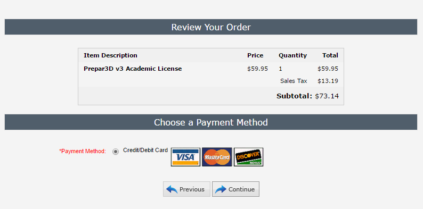Click the item price $59.95 in Price column
The width and height of the screenshot is (423, 209).
point(258,69)
